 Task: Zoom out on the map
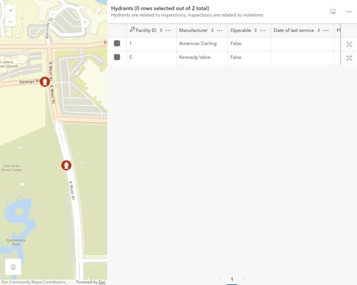(11, 22)
